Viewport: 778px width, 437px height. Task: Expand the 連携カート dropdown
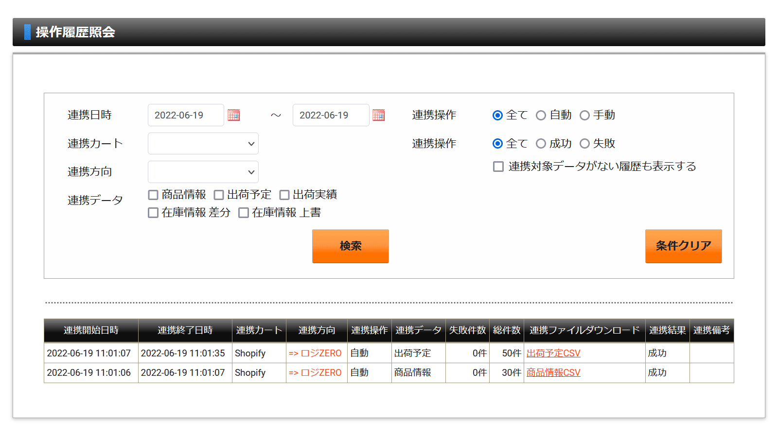tap(203, 144)
